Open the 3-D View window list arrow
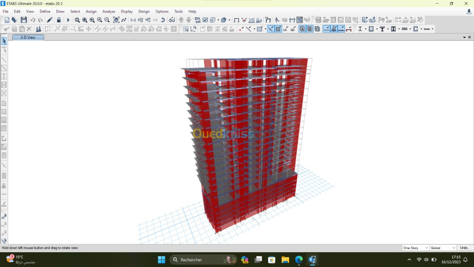Viewport: 474px width, 267px height. pyautogui.click(x=464, y=37)
